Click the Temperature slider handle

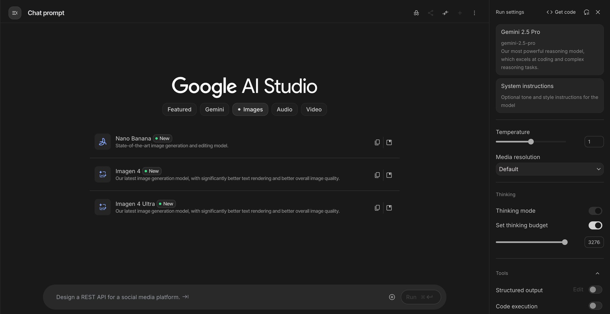[531, 142]
